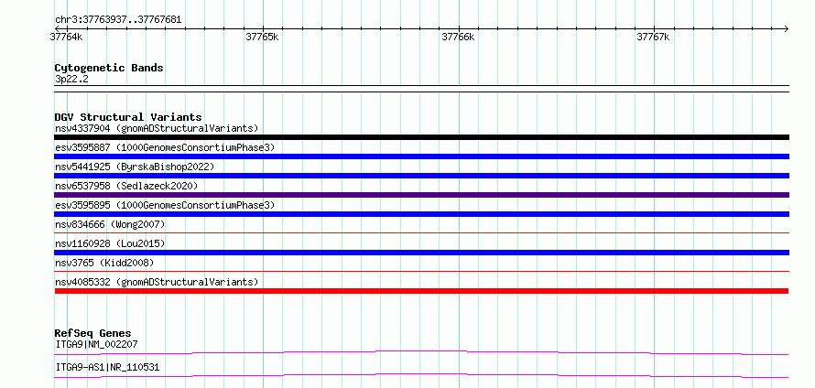Select the thick red nsv4085332 bar

pyautogui.click(x=421, y=291)
